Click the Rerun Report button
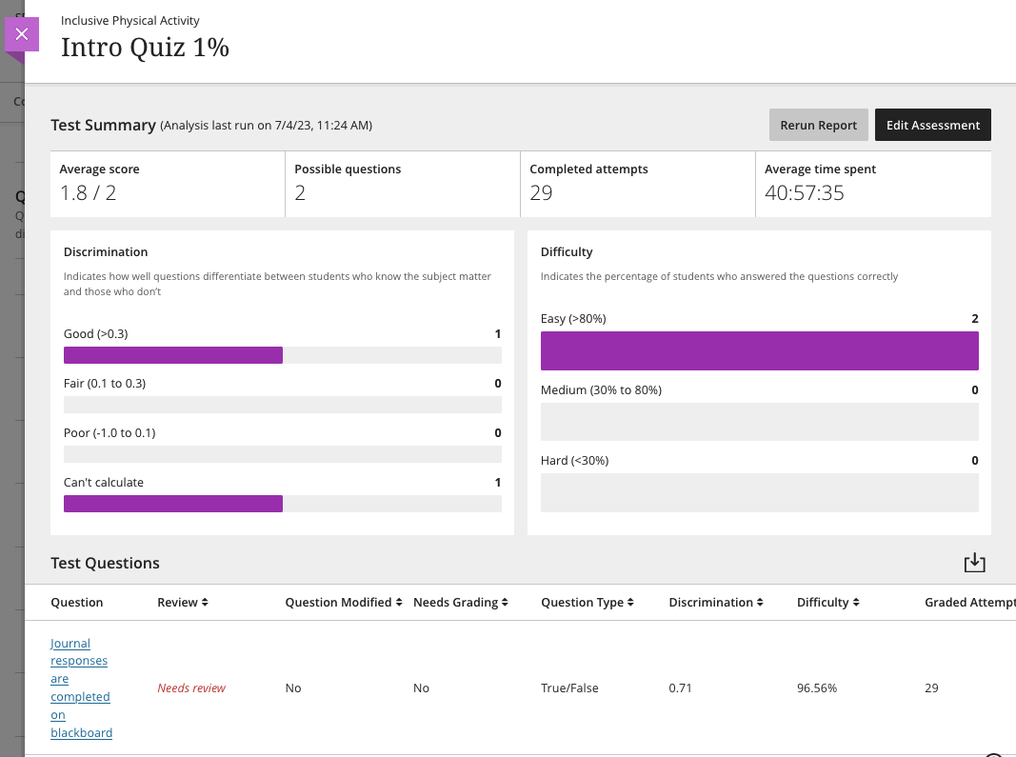The image size is (1016, 757). coord(818,125)
